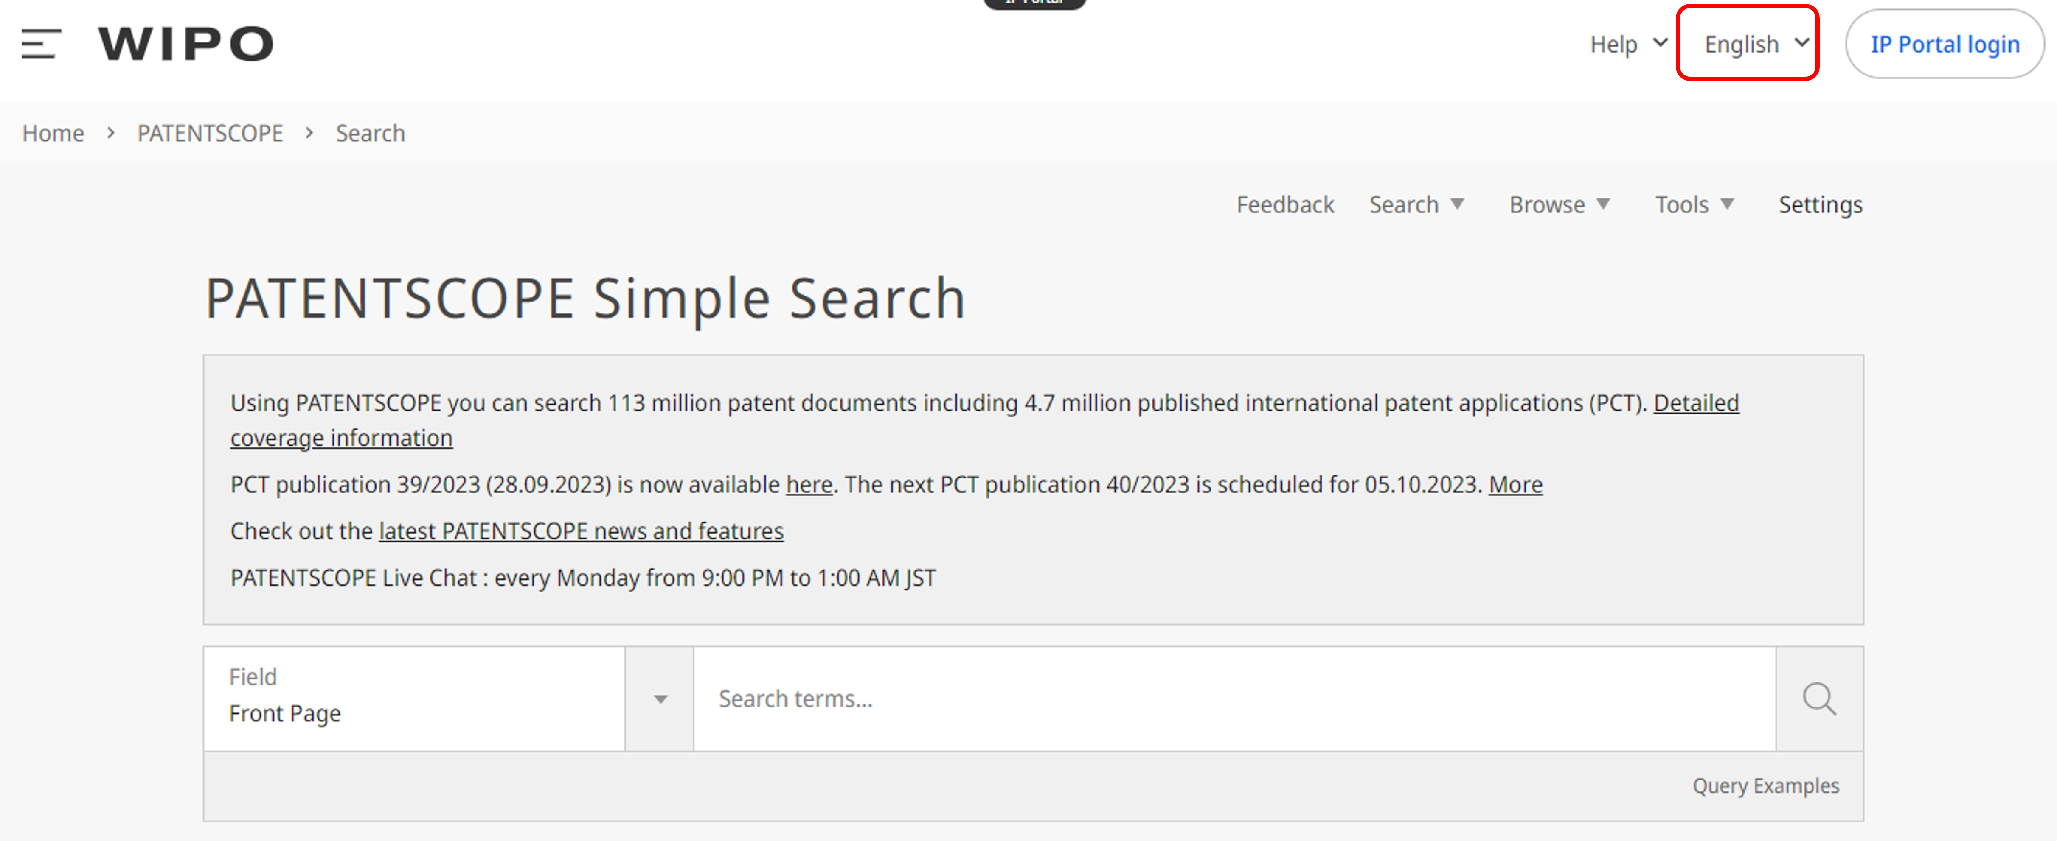Image resolution: width=2057 pixels, height=841 pixels.
Task: Click the WIPO logo
Action: coord(185,44)
